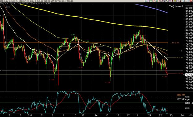Click date label 15 on time axis
The height and width of the screenshot is (117, 193).
click(x=107, y=115)
